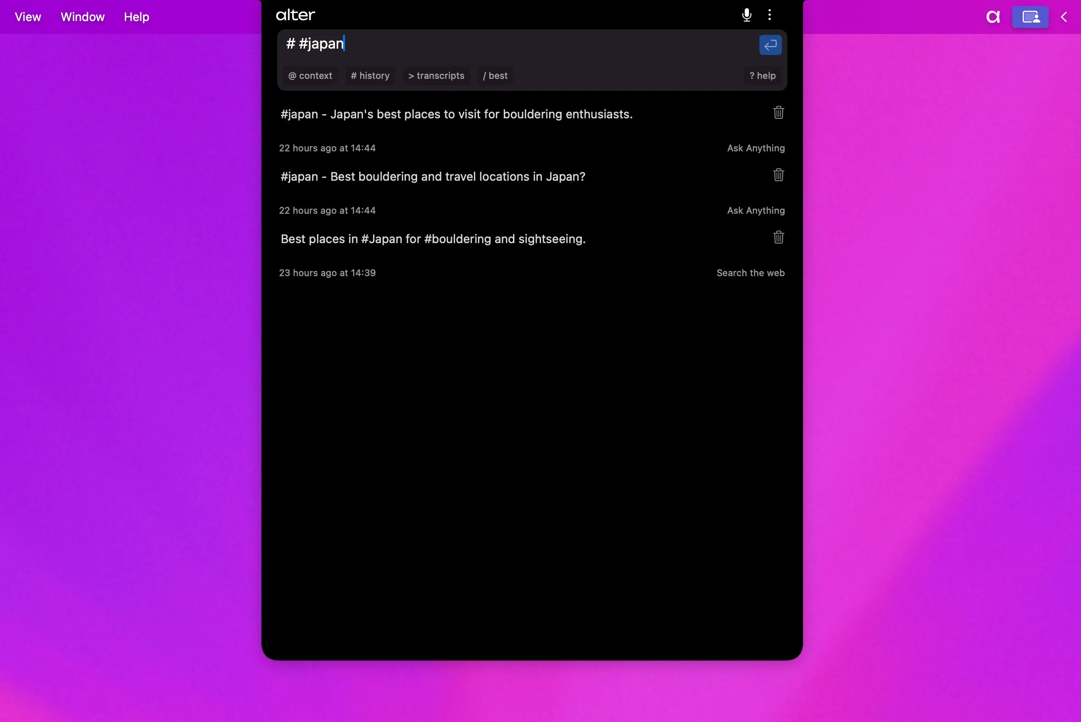Open the three-dot more options menu
This screenshot has height=722, width=1081.
point(769,15)
